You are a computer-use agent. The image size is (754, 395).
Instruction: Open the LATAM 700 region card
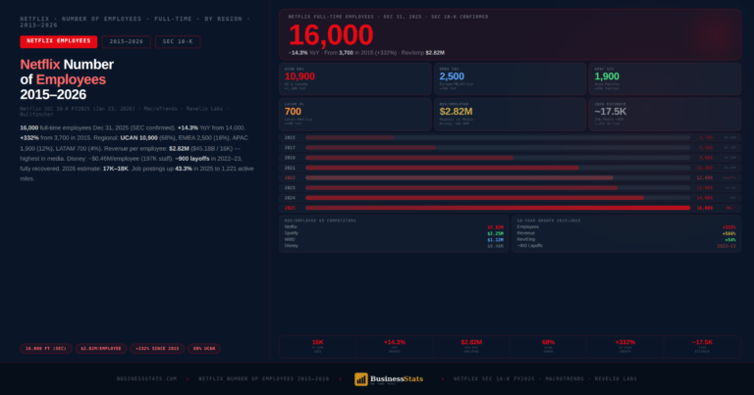pos(355,115)
